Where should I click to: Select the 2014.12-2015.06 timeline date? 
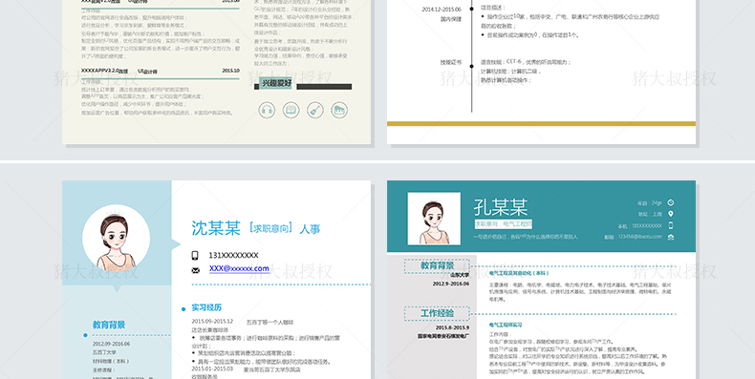coord(442,10)
